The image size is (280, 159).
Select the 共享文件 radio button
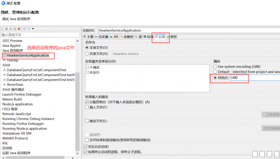click(87, 54)
